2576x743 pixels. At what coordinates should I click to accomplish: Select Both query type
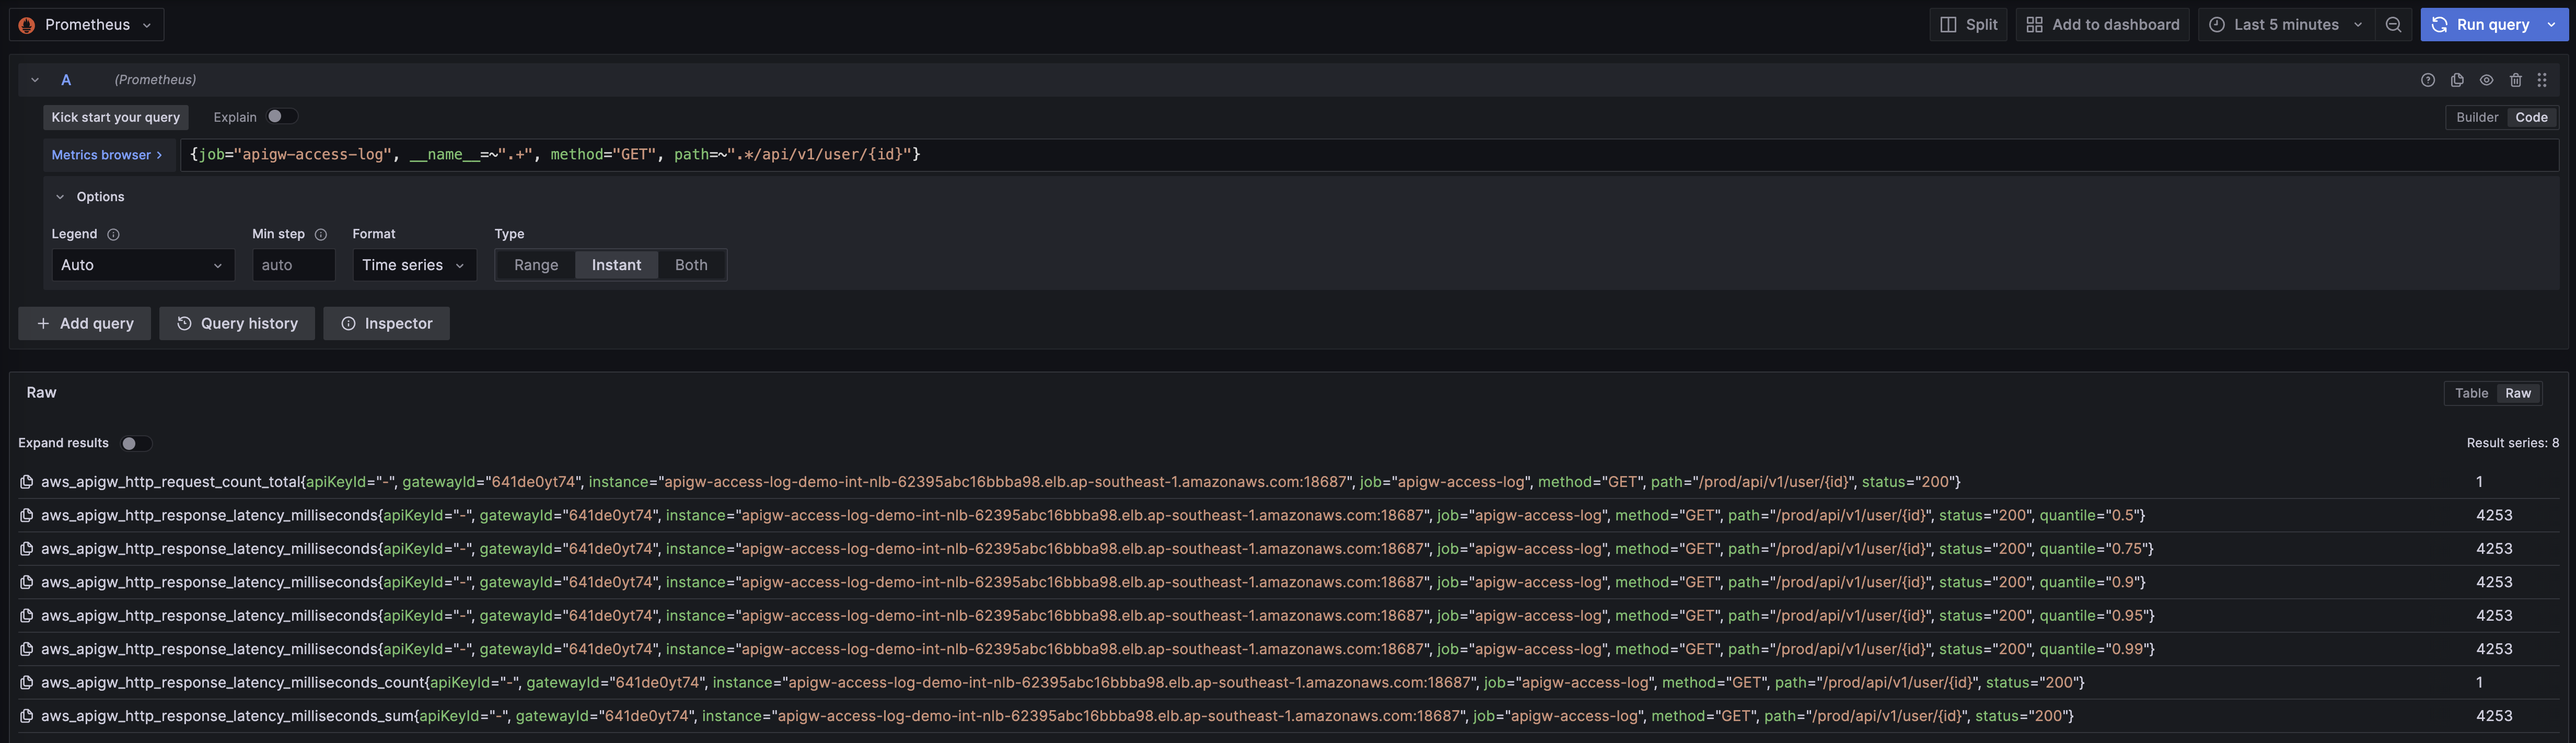[691, 265]
